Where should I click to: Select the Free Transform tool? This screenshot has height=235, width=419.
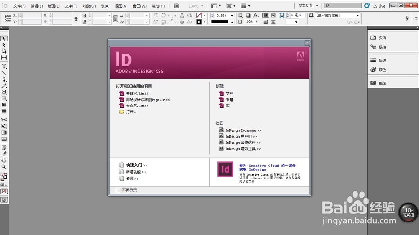click(4, 126)
